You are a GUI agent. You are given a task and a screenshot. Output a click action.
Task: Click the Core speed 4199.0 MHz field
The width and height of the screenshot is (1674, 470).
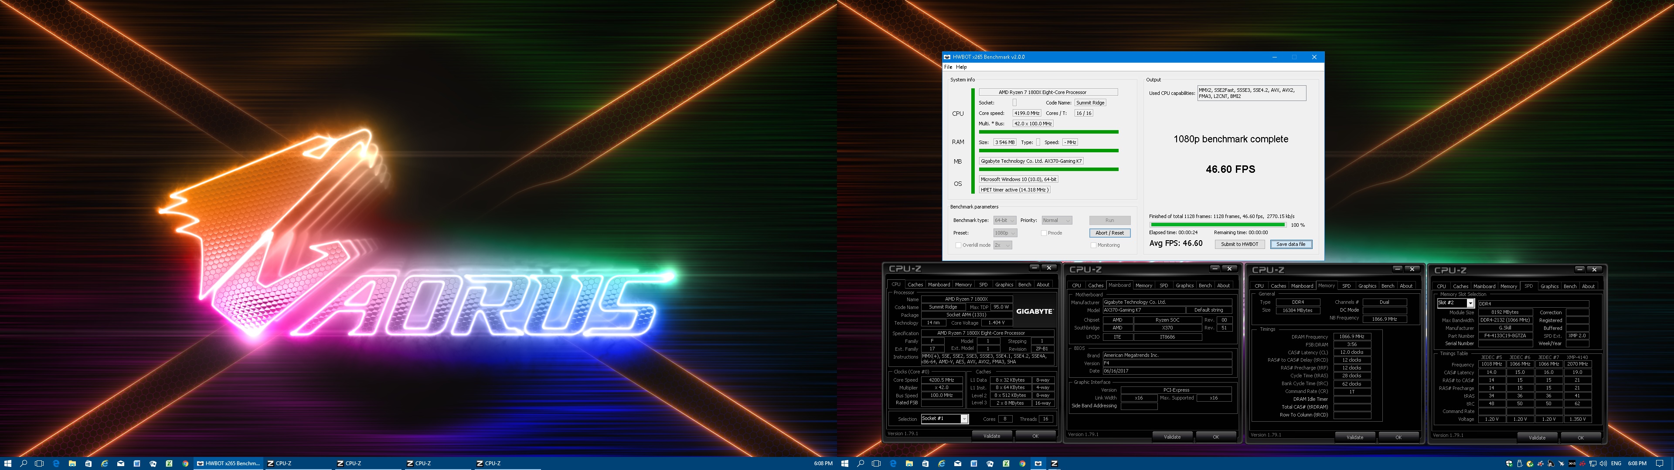pyautogui.click(x=1027, y=113)
